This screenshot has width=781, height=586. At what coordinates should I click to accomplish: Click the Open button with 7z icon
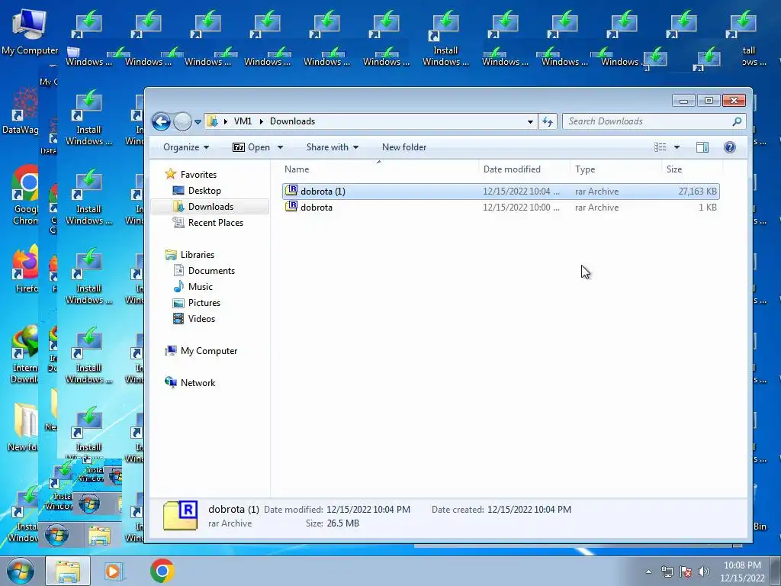(252, 147)
